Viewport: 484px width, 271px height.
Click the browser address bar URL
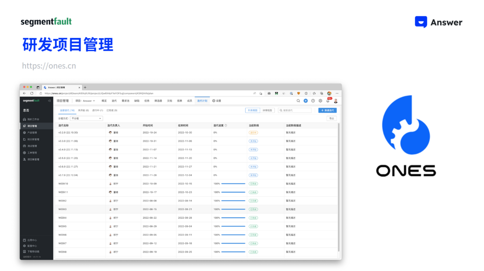[x=99, y=93]
